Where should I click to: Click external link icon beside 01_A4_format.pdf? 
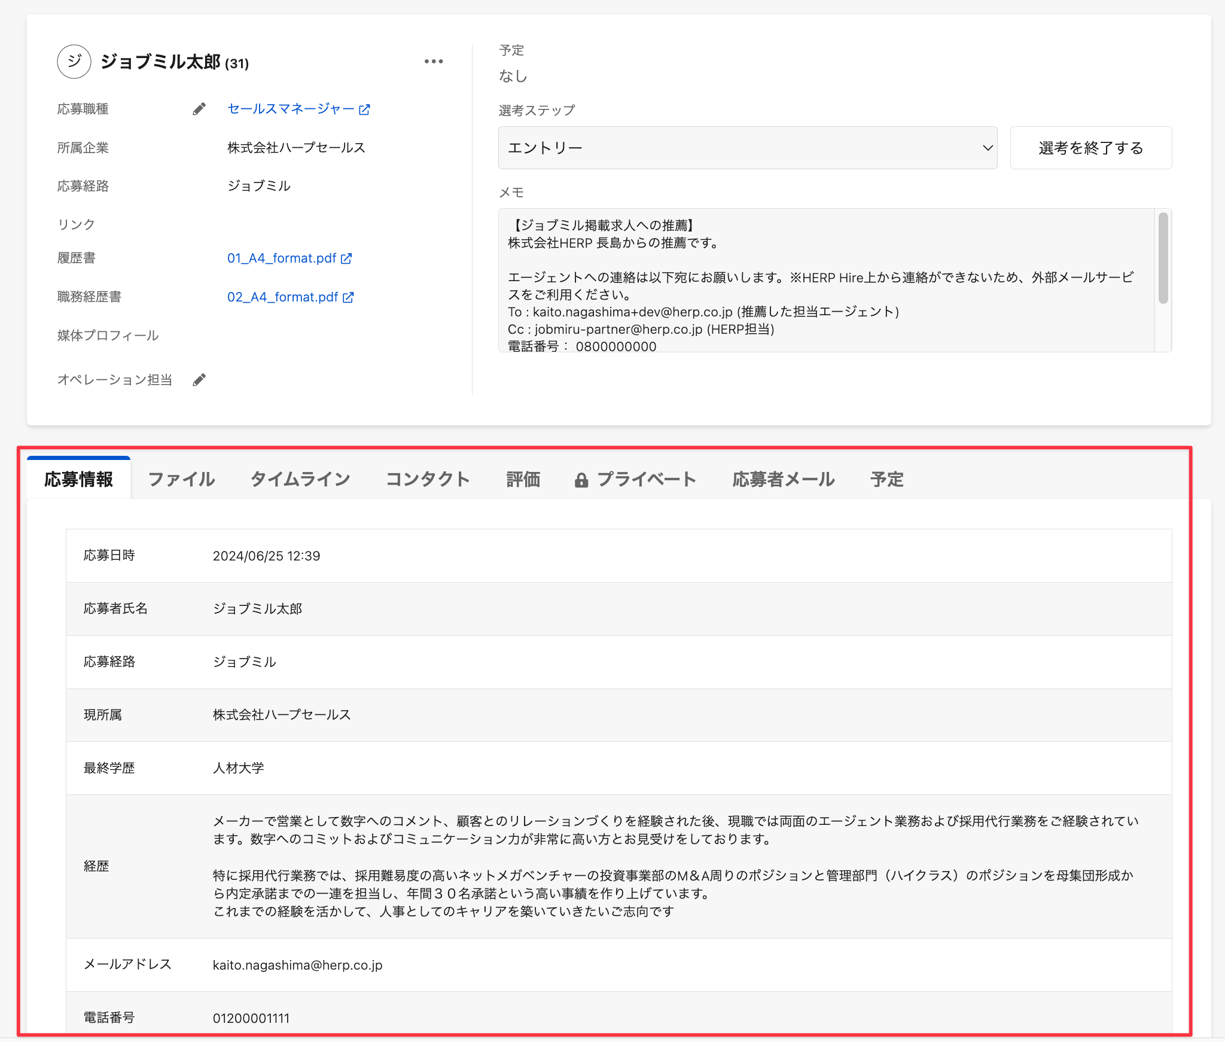tap(346, 258)
